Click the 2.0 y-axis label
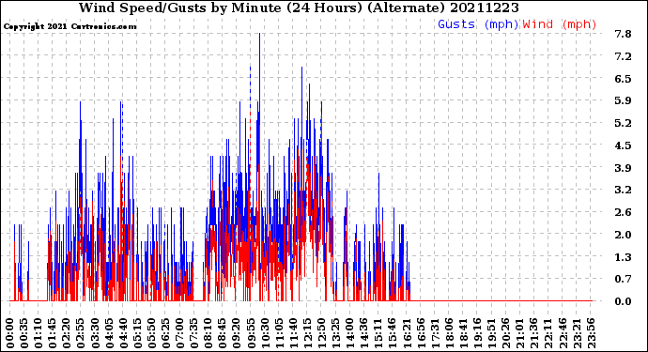Image resolution: width=648 pixels, height=352 pixels. click(624, 235)
